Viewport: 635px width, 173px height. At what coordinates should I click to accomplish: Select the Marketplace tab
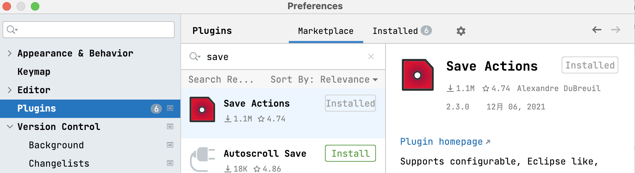pos(326,31)
